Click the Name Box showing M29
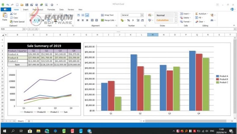 (12, 29)
